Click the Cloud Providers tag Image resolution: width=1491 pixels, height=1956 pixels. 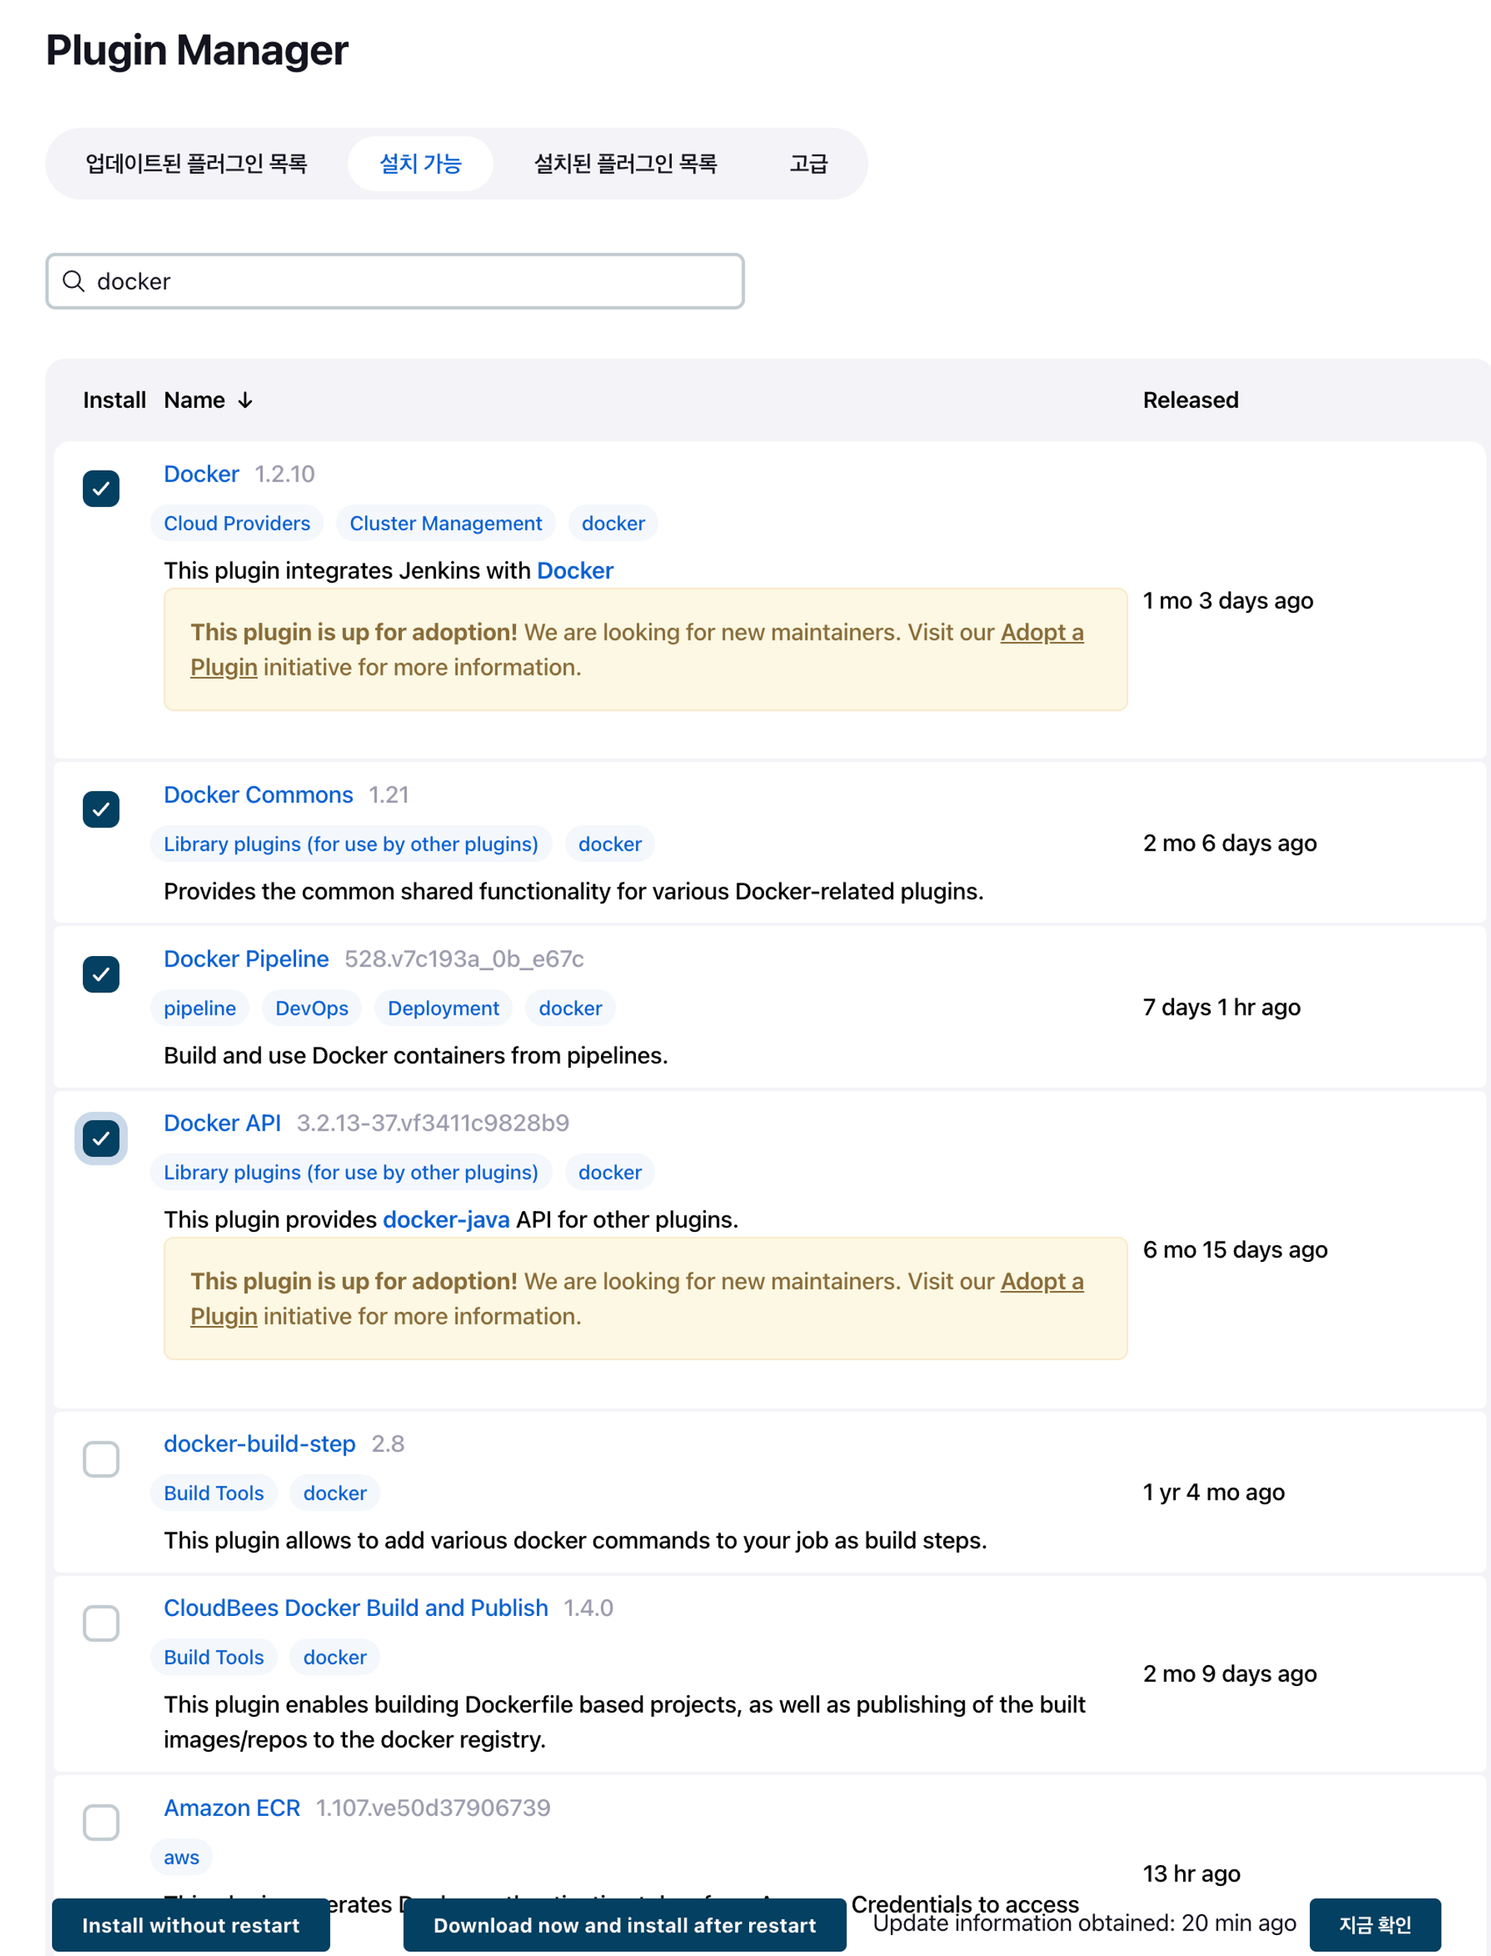[x=237, y=523]
